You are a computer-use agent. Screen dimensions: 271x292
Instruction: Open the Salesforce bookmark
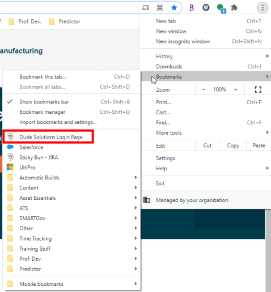[x=71, y=147]
